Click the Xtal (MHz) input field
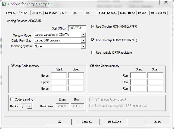174x129 pixels. pyautogui.click(x=77, y=28)
